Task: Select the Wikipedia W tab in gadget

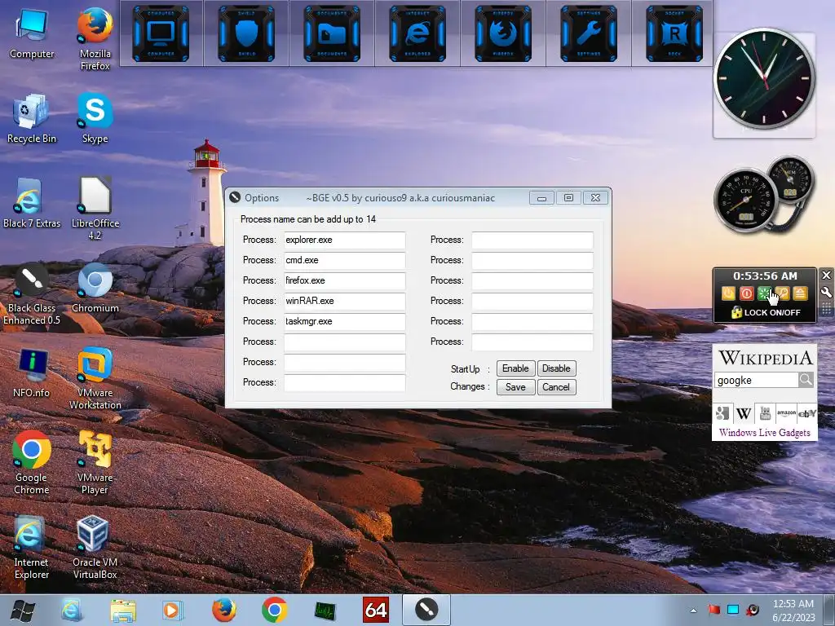Action: [x=744, y=412]
